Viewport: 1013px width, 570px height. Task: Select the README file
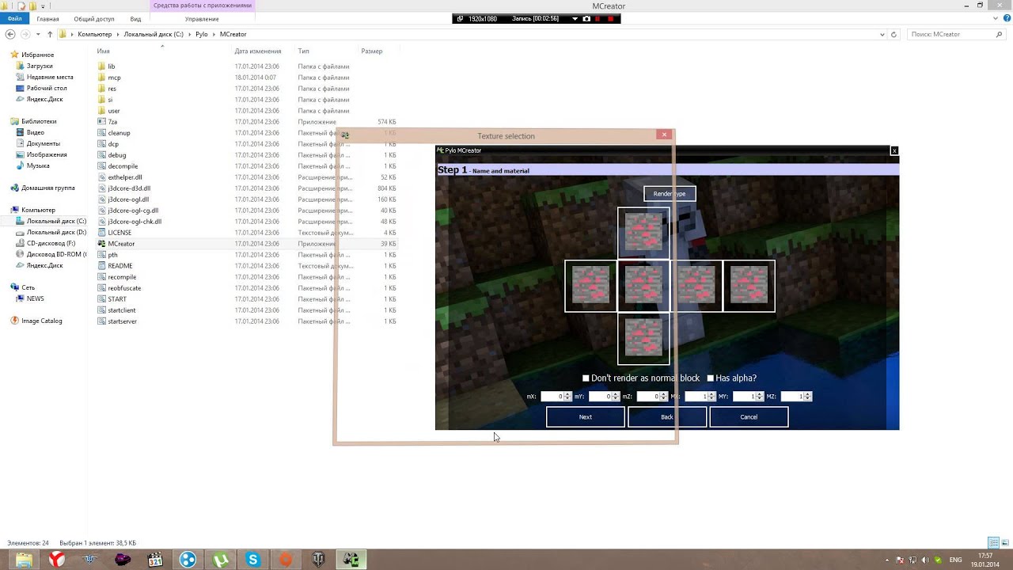click(120, 266)
